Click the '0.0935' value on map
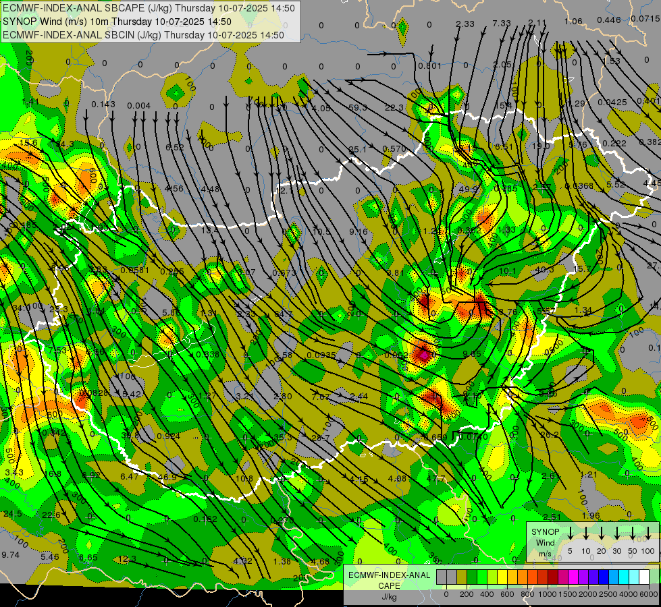 [x=321, y=355]
